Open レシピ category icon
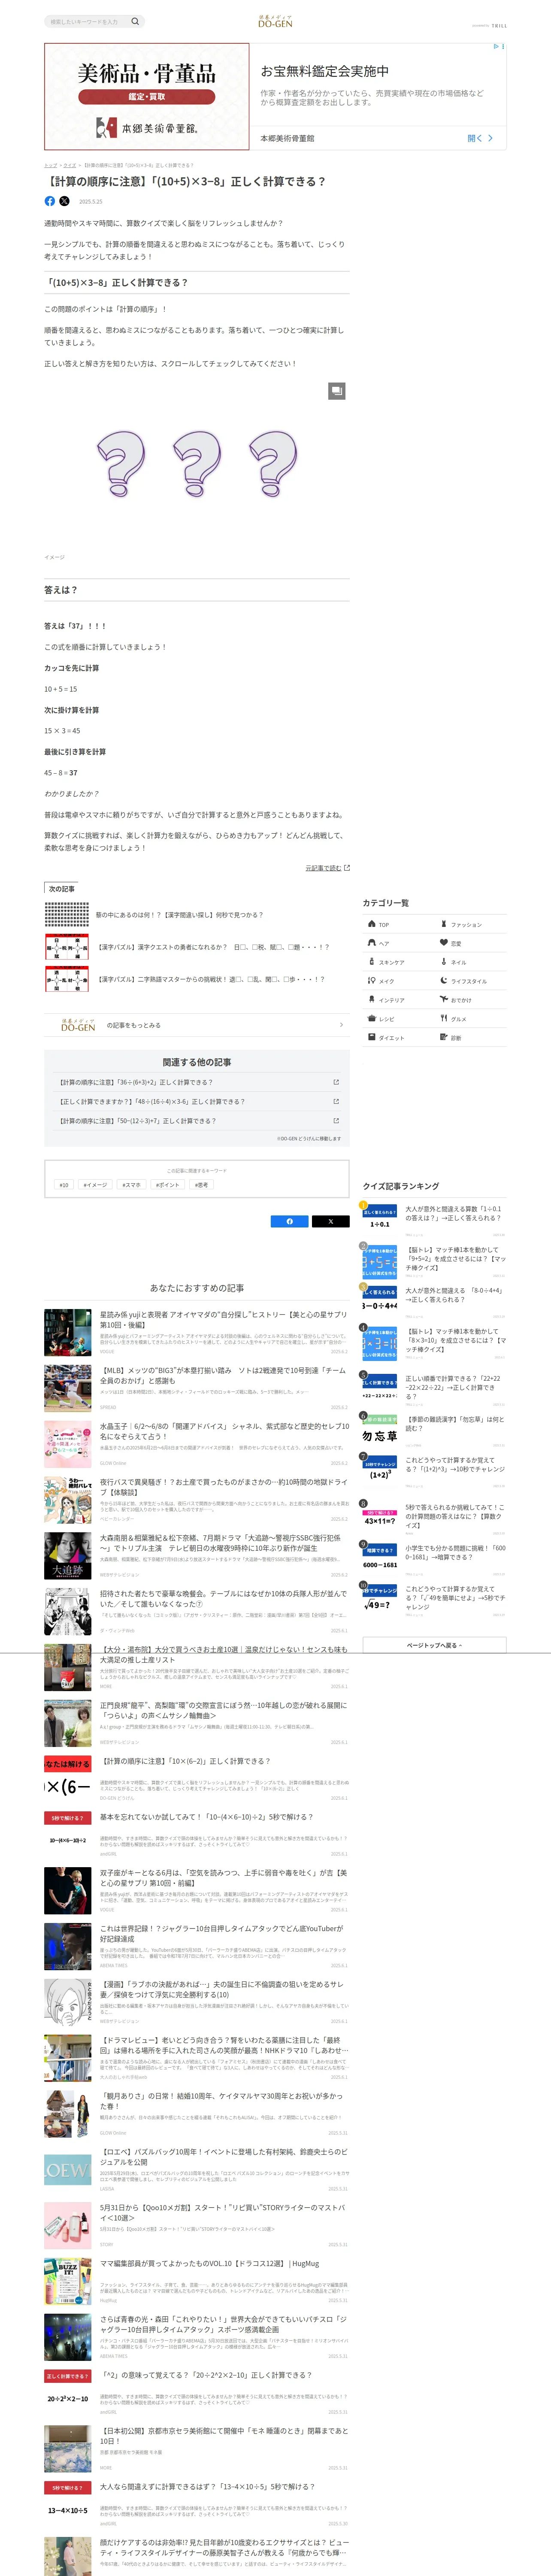The image size is (551, 2576). tap(372, 1019)
